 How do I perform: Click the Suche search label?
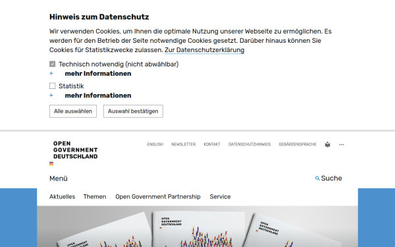pos(331,178)
